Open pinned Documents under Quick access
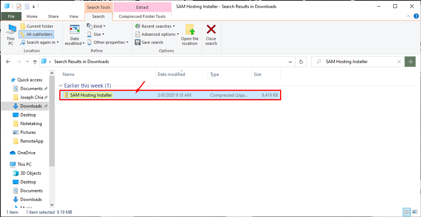The width and height of the screenshot is (421, 217). [31, 89]
